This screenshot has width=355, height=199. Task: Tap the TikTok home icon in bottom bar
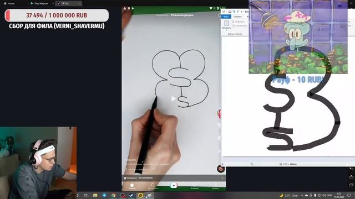(132, 186)
